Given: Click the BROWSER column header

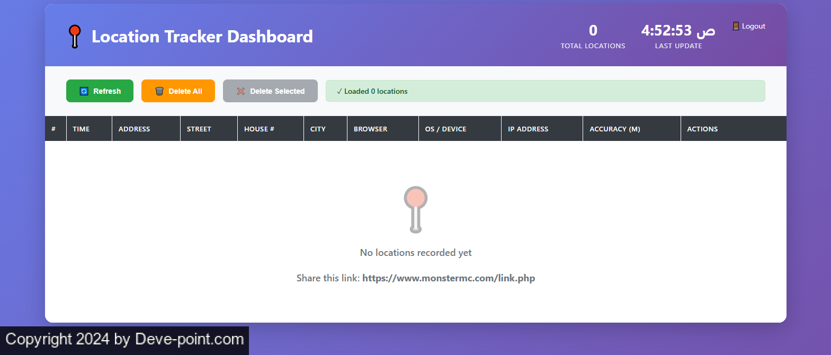Looking at the screenshot, I should [370, 129].
